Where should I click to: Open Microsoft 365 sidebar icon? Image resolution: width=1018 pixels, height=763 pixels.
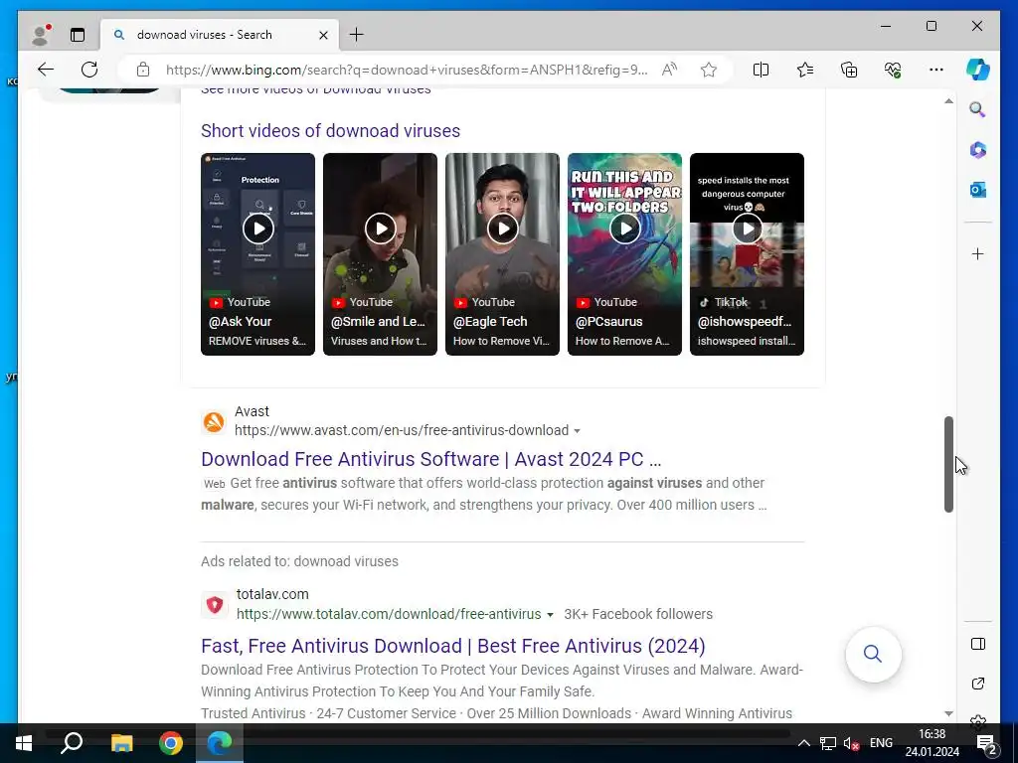978,150
